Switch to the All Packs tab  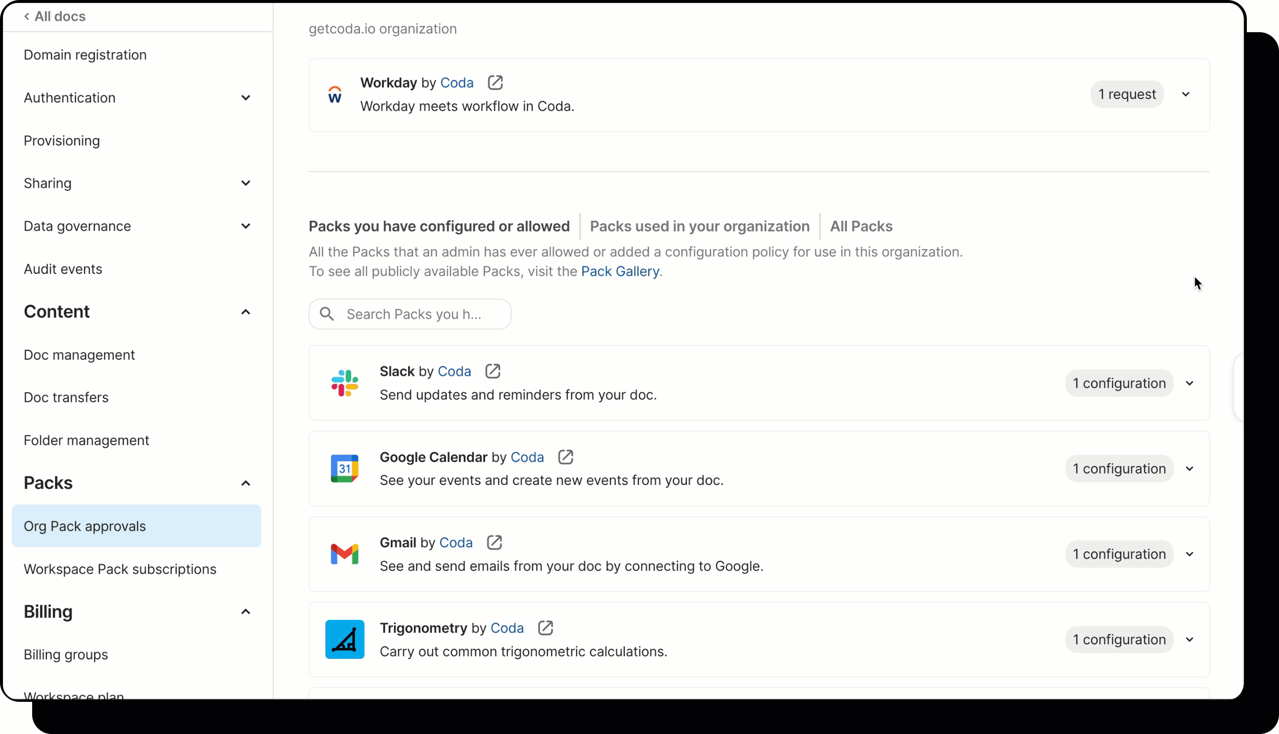pyautogui.click(x=861, y=226)
